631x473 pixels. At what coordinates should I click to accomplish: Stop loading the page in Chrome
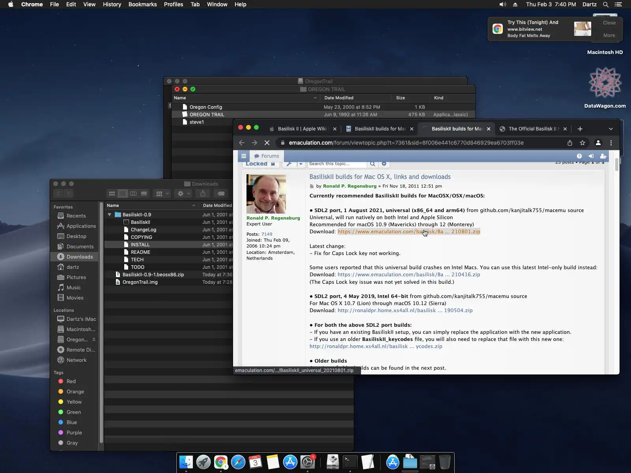[267, 143]
